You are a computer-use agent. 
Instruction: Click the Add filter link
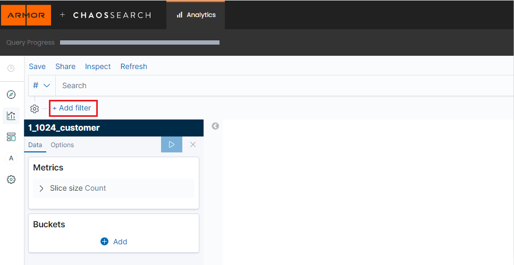[x=72, y=108]
